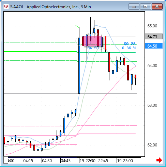Screen dimensions: 166x167
Task: Click the $0.23 measurement value
Action: pos(130,44)
